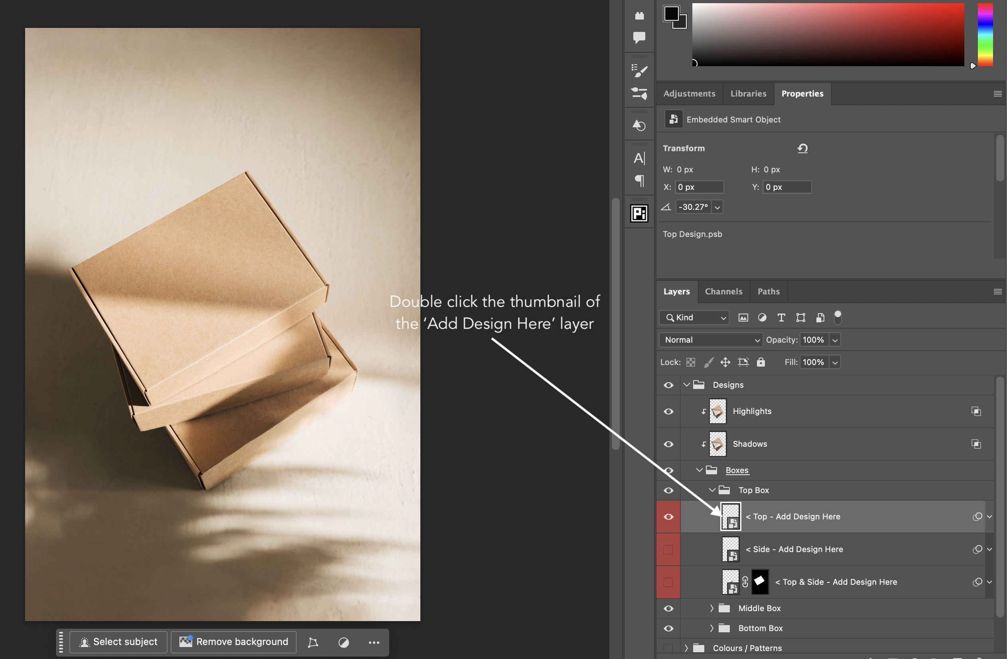Image resolution: width=1007 pixels, height=659 pixels.
Task: Turn off the layer filtering switch
Action: point(838,318)
